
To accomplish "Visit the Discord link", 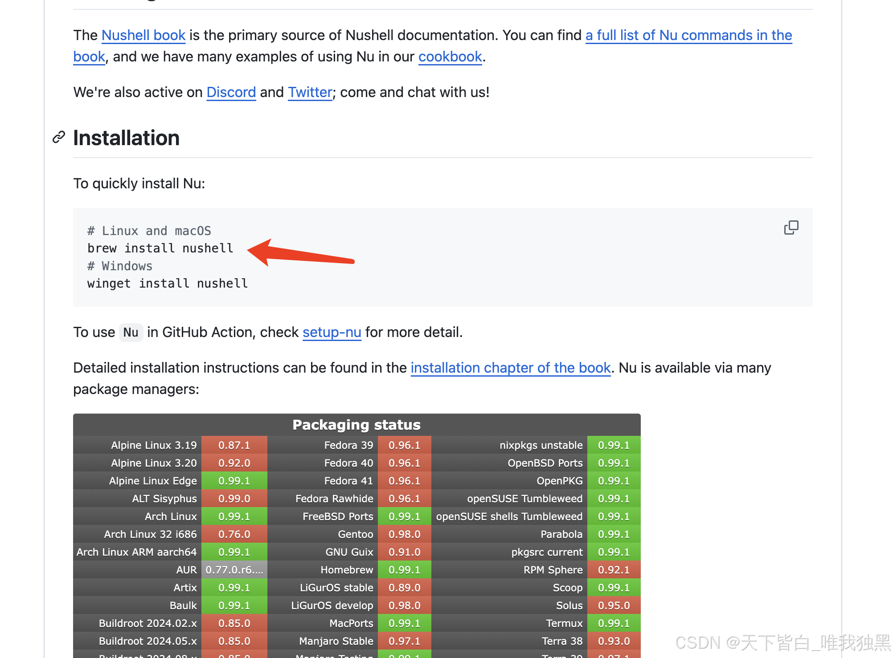I will click(x=231, y=92).
